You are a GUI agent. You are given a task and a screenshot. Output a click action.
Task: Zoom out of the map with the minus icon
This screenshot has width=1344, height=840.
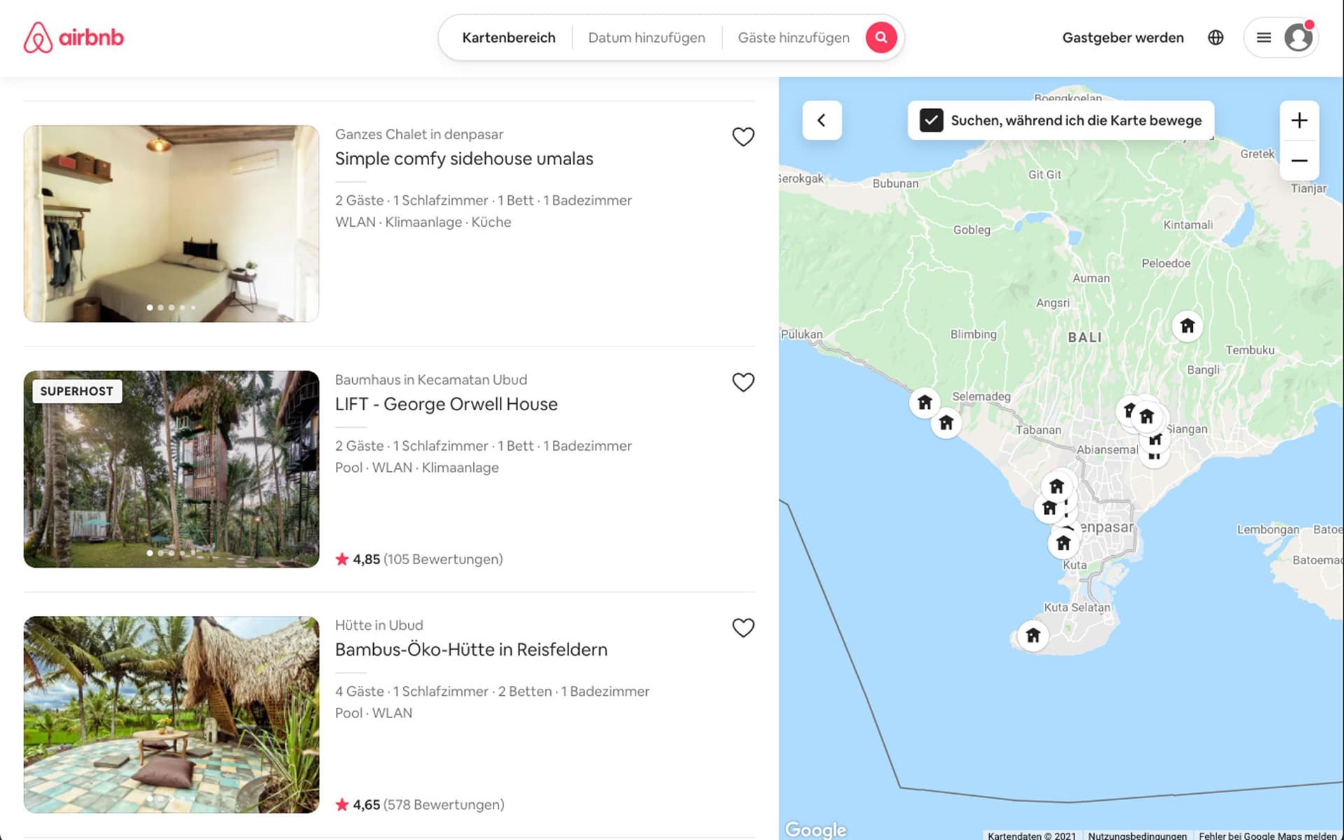pyautogui.click(x=1299, y=160)
